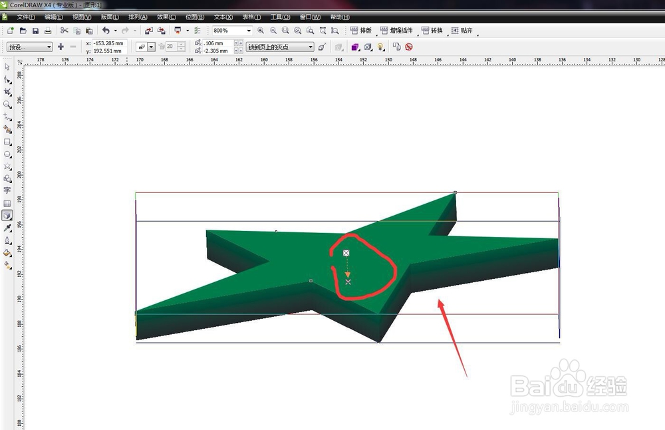Choose the Polygon tool
Image resolution: width=665 pixels, height=430 pixels.
8,166
